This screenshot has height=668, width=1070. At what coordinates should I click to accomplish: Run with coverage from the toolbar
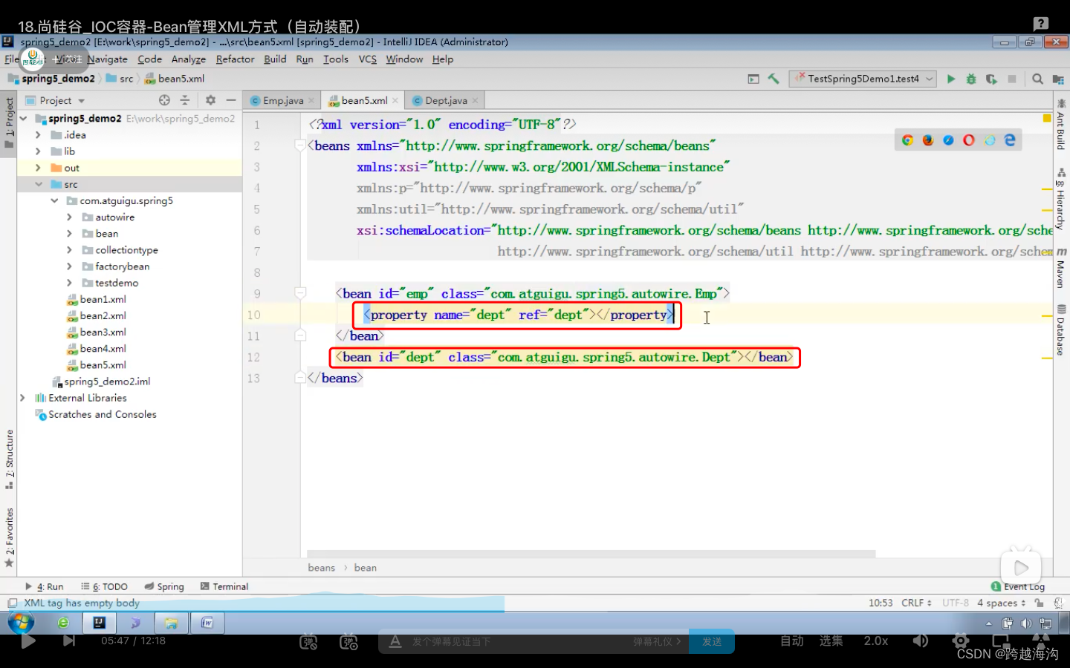coord(991,79)
